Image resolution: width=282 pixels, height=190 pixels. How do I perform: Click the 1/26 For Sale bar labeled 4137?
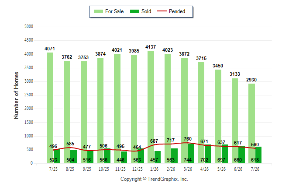tap(151, 107)
